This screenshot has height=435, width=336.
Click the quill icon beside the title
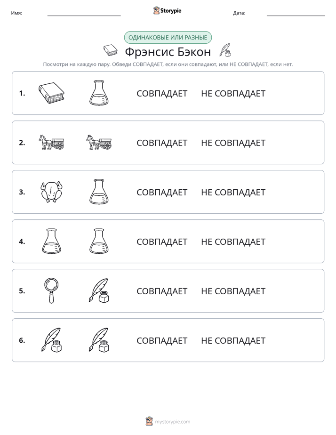(225, 50)
